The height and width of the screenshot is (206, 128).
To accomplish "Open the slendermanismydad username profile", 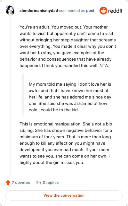I will point(39,11).
